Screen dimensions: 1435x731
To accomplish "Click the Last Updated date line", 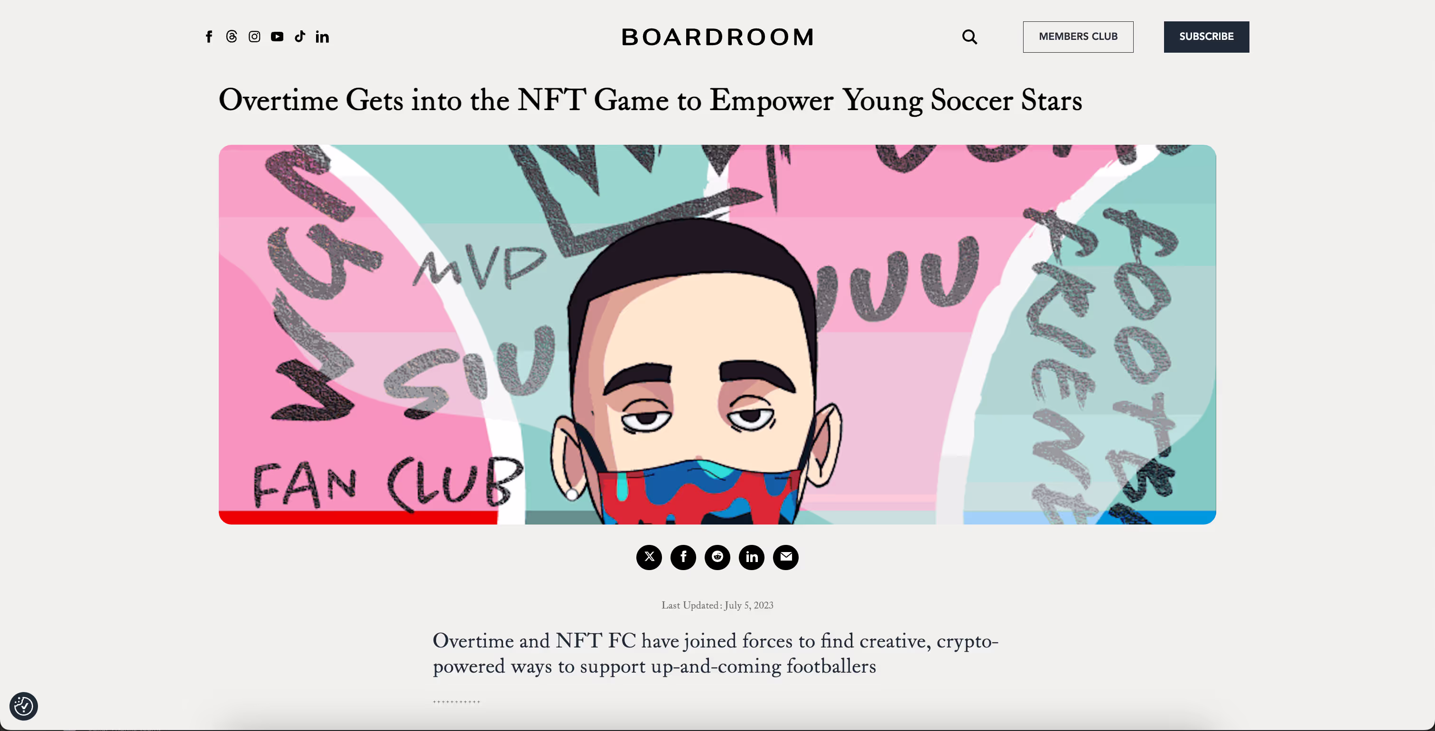I will pos(717,605).
